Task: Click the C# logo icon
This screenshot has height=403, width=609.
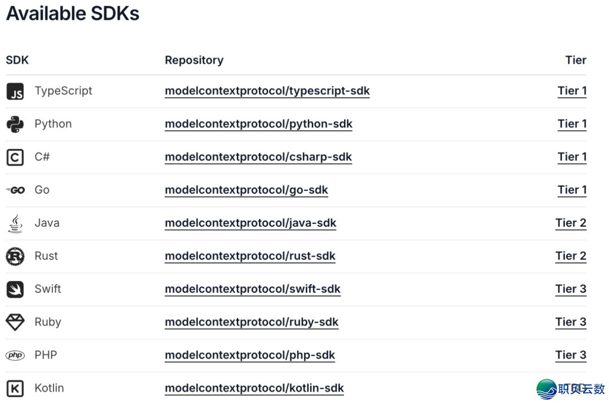Action: coord(15,157)
